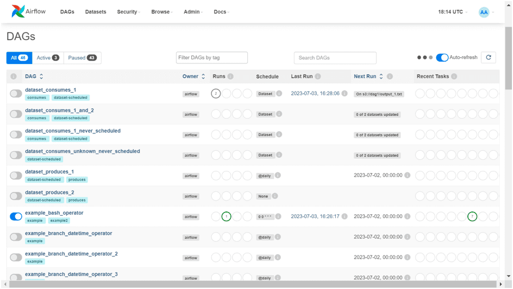The image size is (513, 289).
Task: Click the Search DAGs field
Action: click(x=335, y=58)
